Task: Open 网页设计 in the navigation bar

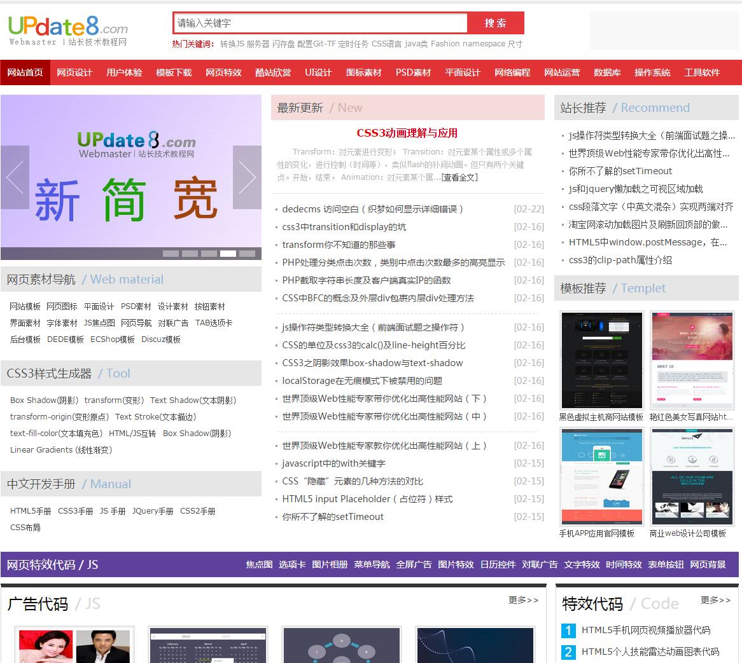Action: pos(74,72)
